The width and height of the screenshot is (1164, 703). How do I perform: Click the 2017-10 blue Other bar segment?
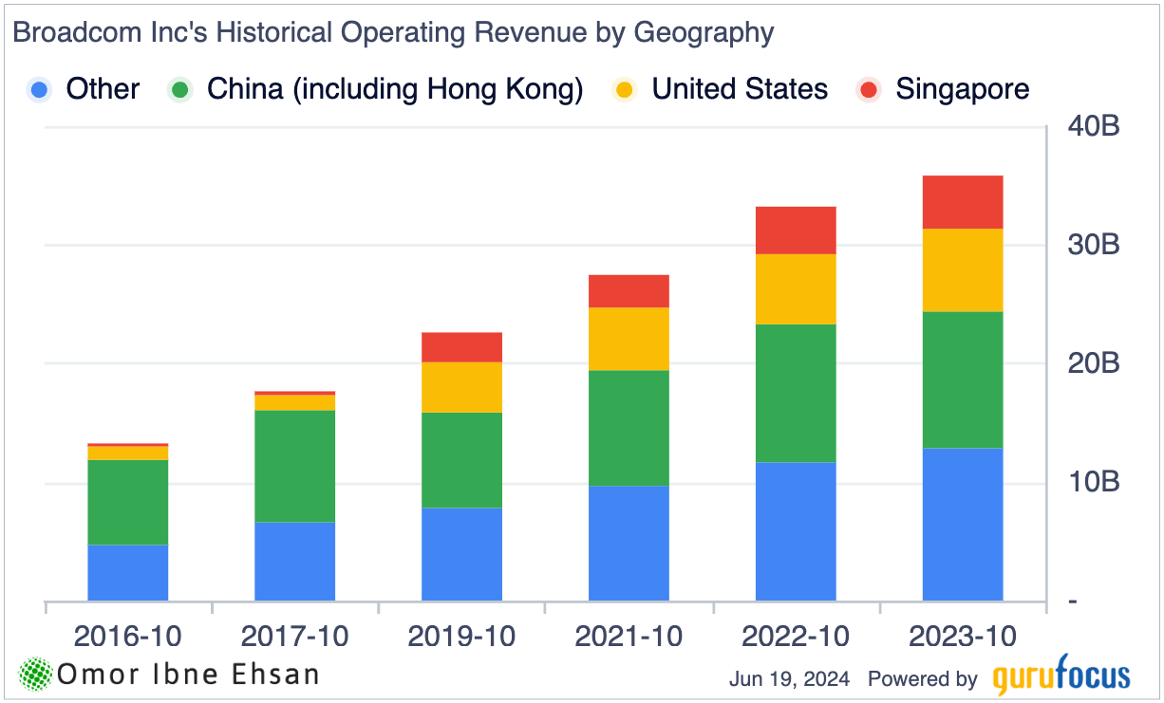click(x=295, y=562)
